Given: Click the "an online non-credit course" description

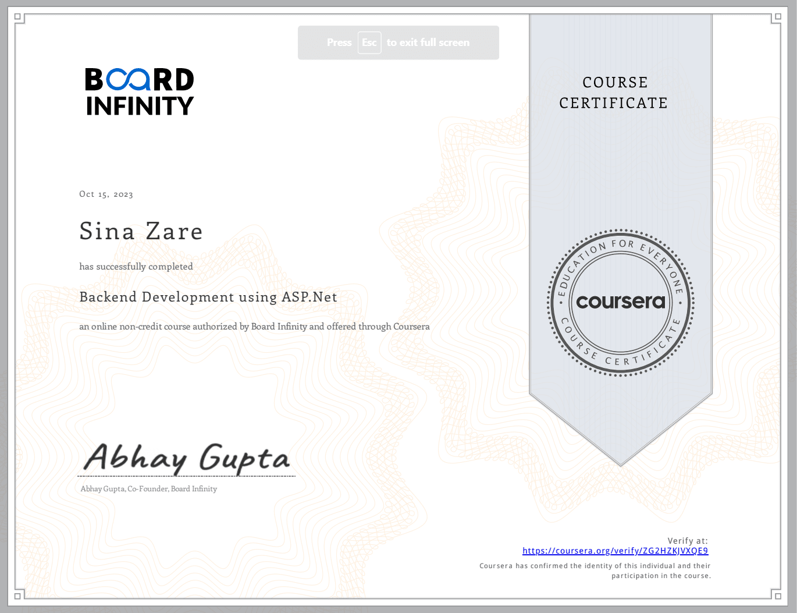Looking at the screenshot, I should [x=254, y=327].
